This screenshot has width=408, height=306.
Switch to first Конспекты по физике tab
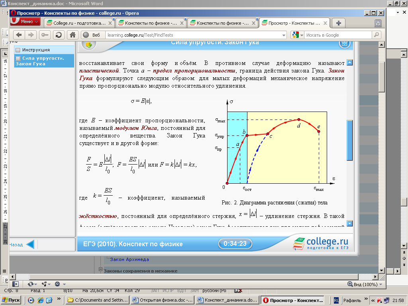[x=151, y=23]
